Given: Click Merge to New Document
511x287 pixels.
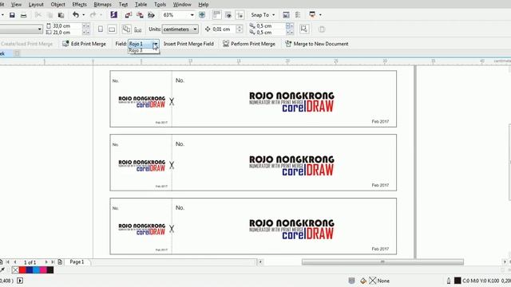Looking at the screenshot, I should [x=317, y=44].
